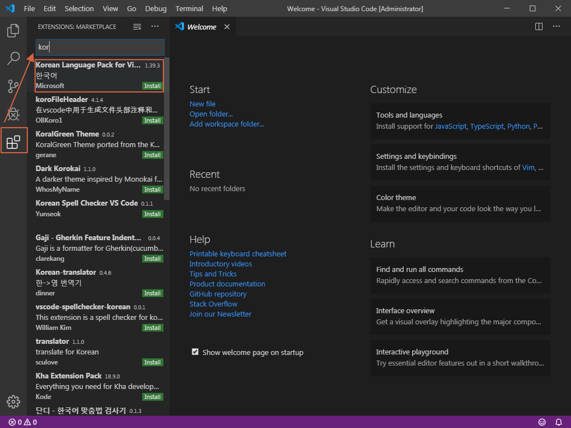Open the Selection menu
The image size is (571, 428).
coord(79,8)
